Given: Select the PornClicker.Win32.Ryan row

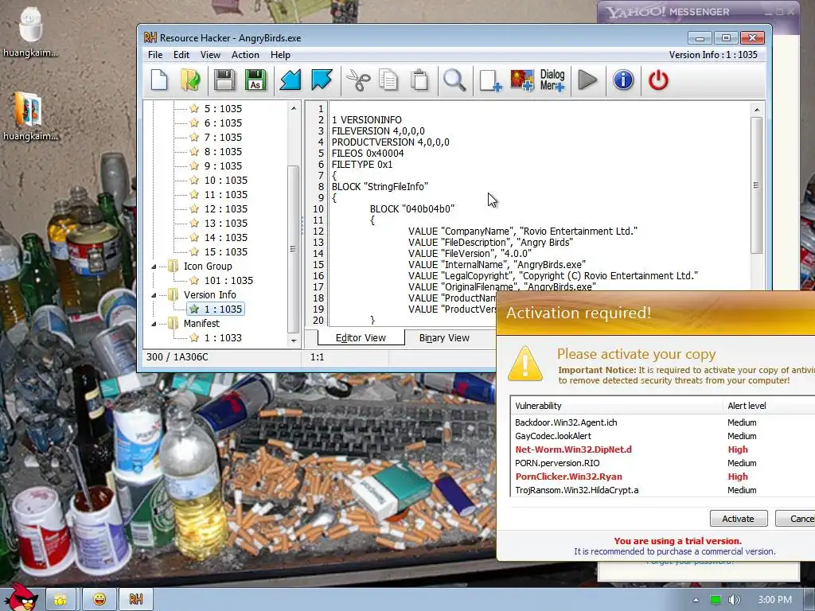Looking at the screenshot, I should click(x=663, y=477).
